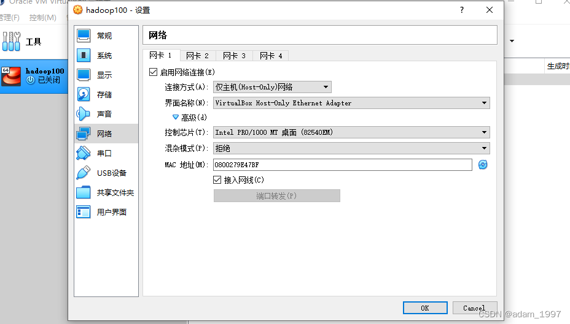Open the 用户界面 layout icon

tap(84, 212)
